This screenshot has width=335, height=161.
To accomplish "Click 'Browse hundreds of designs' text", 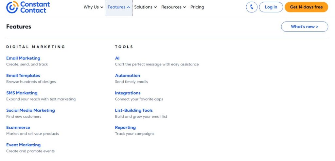I will (31, 82).
